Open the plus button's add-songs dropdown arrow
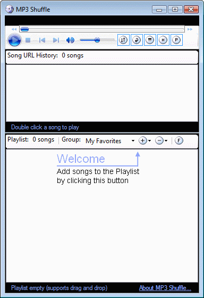 [x=149, y=141]
